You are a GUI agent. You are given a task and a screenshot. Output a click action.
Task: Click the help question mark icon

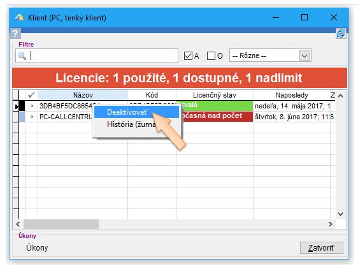coord(15,34)
